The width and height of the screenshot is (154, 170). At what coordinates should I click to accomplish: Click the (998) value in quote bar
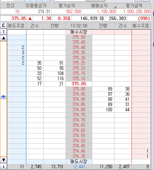(x=139, y=18)
